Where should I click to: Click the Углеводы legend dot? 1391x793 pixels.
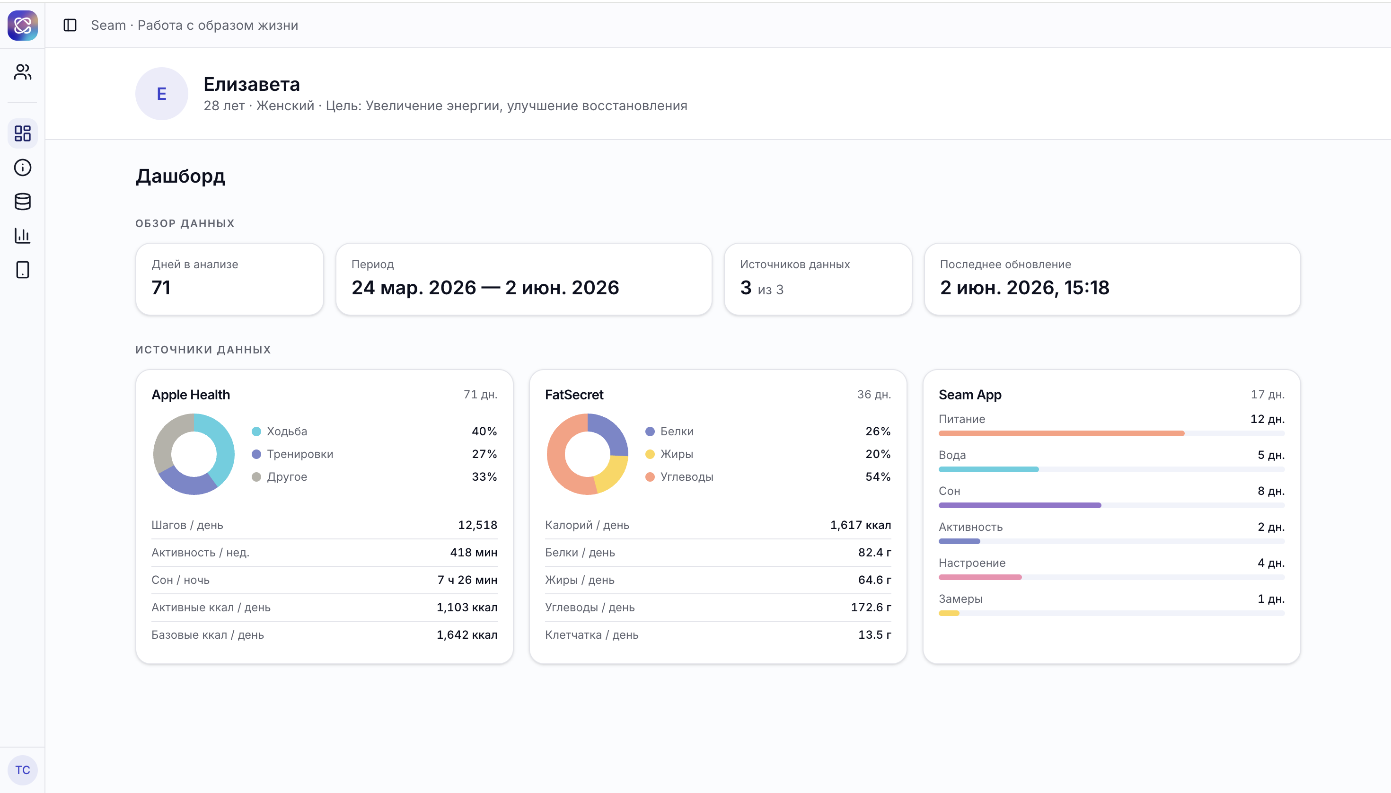click(650, 477)
